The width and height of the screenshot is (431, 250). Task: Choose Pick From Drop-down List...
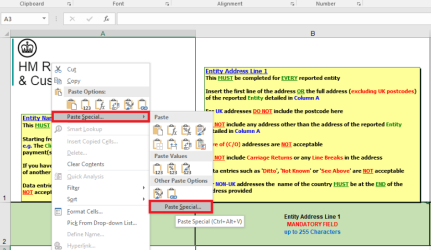pyautogui.click(x=101, y=223)
